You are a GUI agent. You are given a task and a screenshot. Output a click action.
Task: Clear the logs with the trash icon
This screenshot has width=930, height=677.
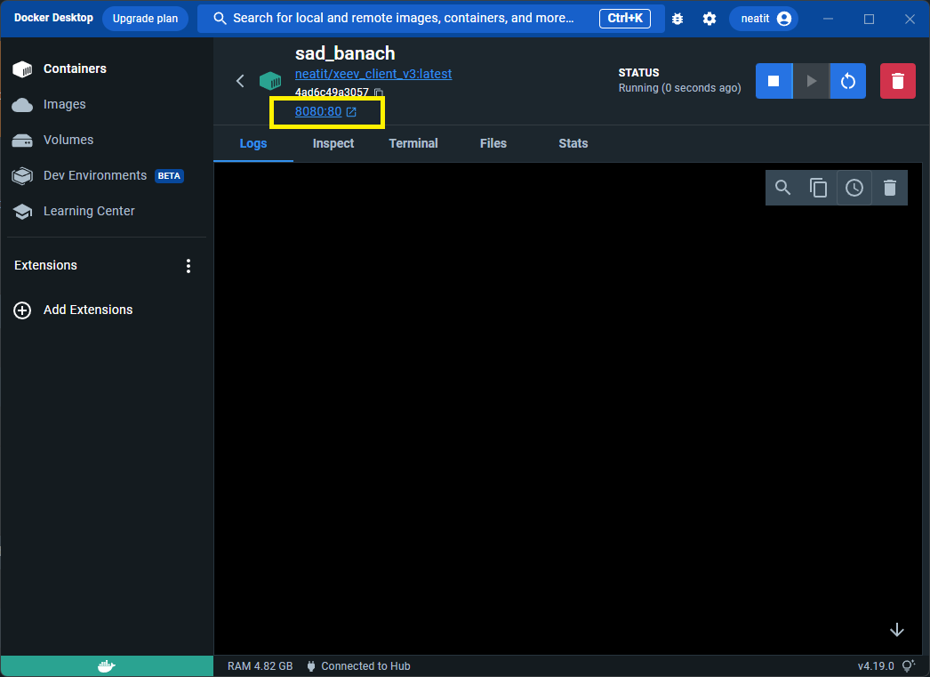(x=889, y=188)
